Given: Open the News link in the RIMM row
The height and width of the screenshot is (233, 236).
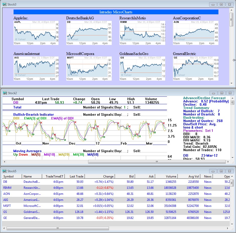Looking at the screenshot, I should (x=208, y=188).
